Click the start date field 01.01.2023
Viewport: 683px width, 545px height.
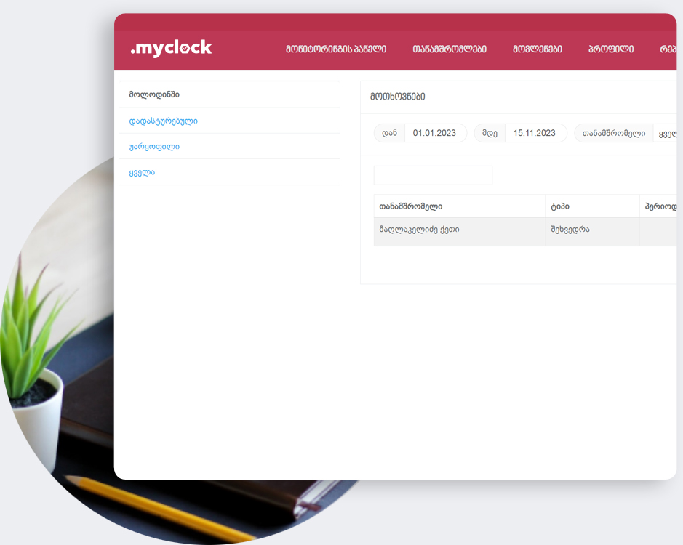(434, 133)
